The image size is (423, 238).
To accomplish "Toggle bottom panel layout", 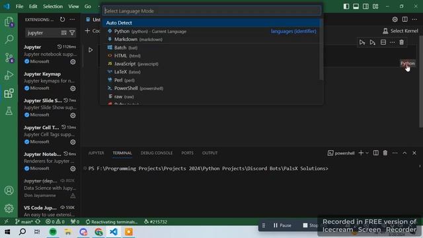I will [356, 6].
